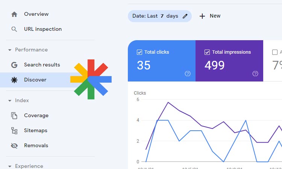This screenshot has width=282, height=169.
Task: Open the Overview home icon
Action: click(x=14, y=14)
